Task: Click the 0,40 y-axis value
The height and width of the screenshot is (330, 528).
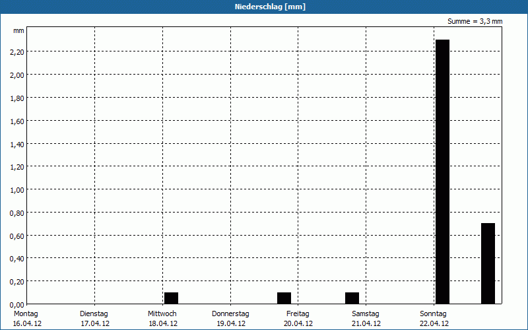Action: click(17, 259)
